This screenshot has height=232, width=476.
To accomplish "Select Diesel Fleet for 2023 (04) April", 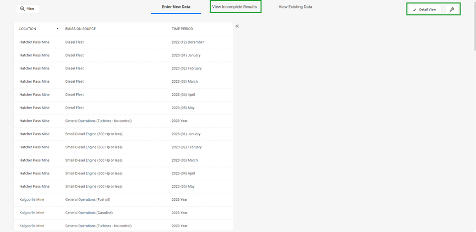I will (x=123, y=95).
